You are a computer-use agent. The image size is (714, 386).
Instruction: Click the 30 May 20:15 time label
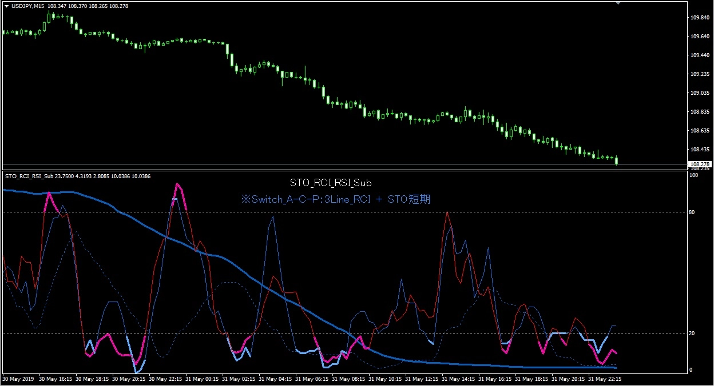click(129, 379)
